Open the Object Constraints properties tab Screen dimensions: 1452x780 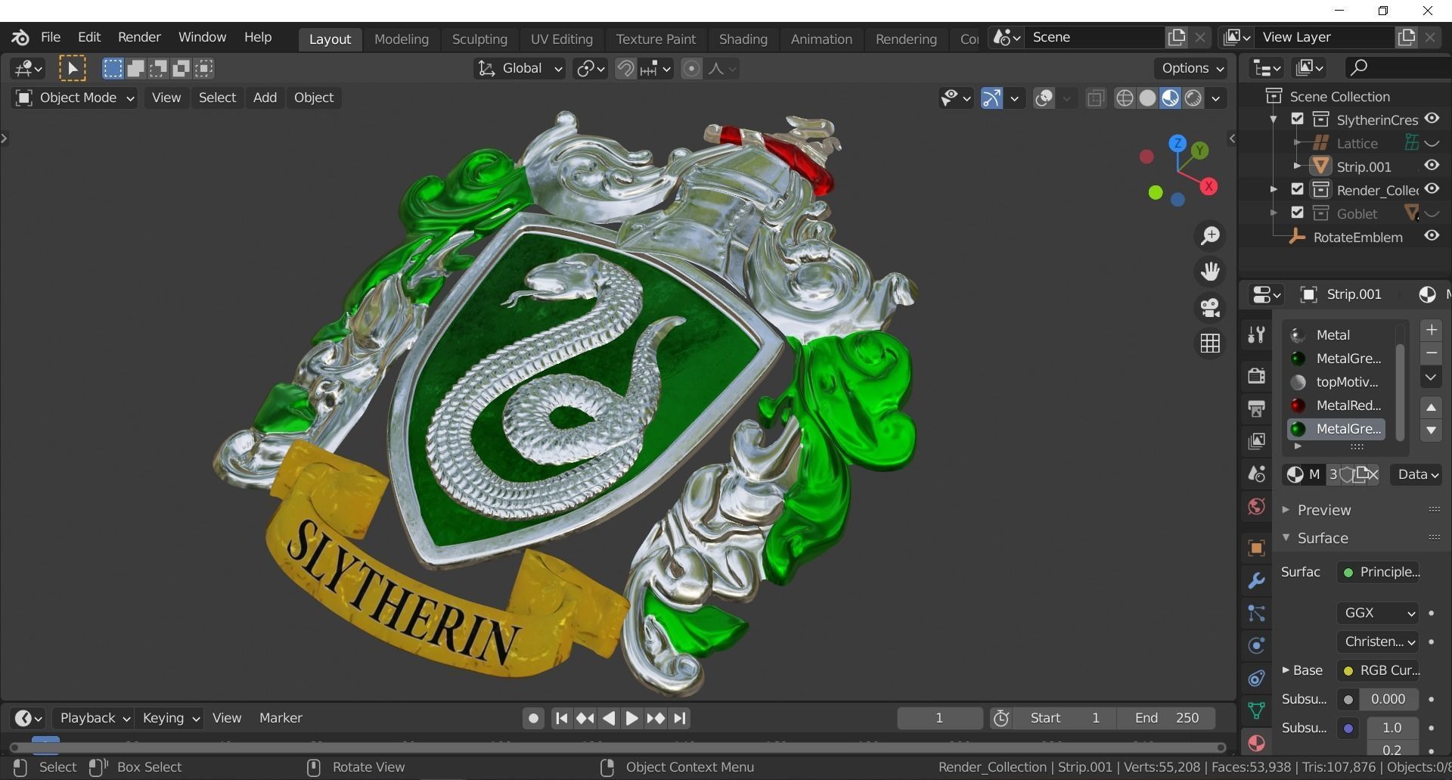[1256, 679]
